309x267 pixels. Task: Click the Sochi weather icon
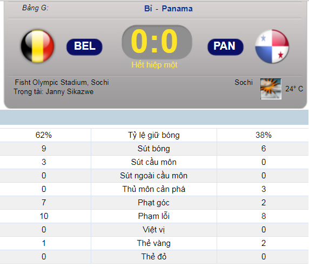click(x=271, y=89)
